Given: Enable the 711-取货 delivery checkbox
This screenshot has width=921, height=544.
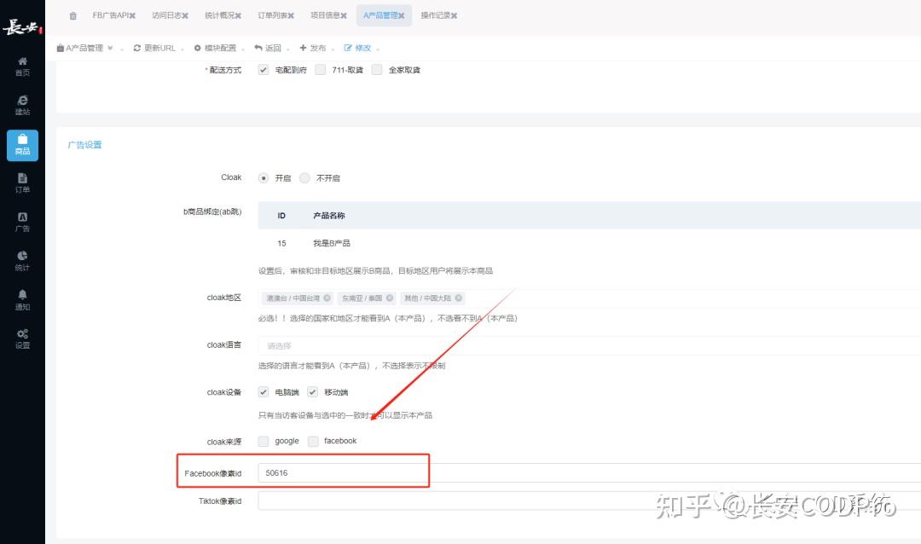Looking at the screenshot, I should click(x=322, y=69).
